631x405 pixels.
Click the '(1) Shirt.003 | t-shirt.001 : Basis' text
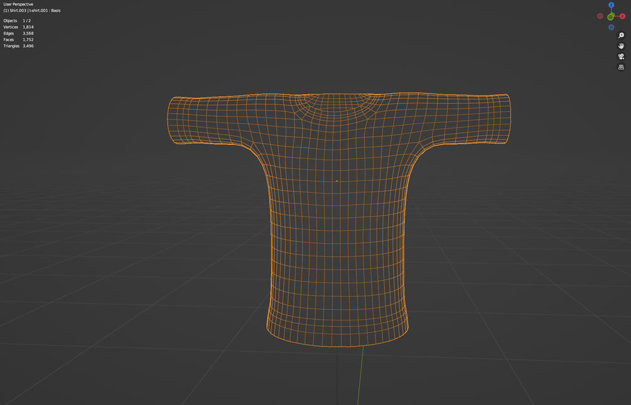32,11
